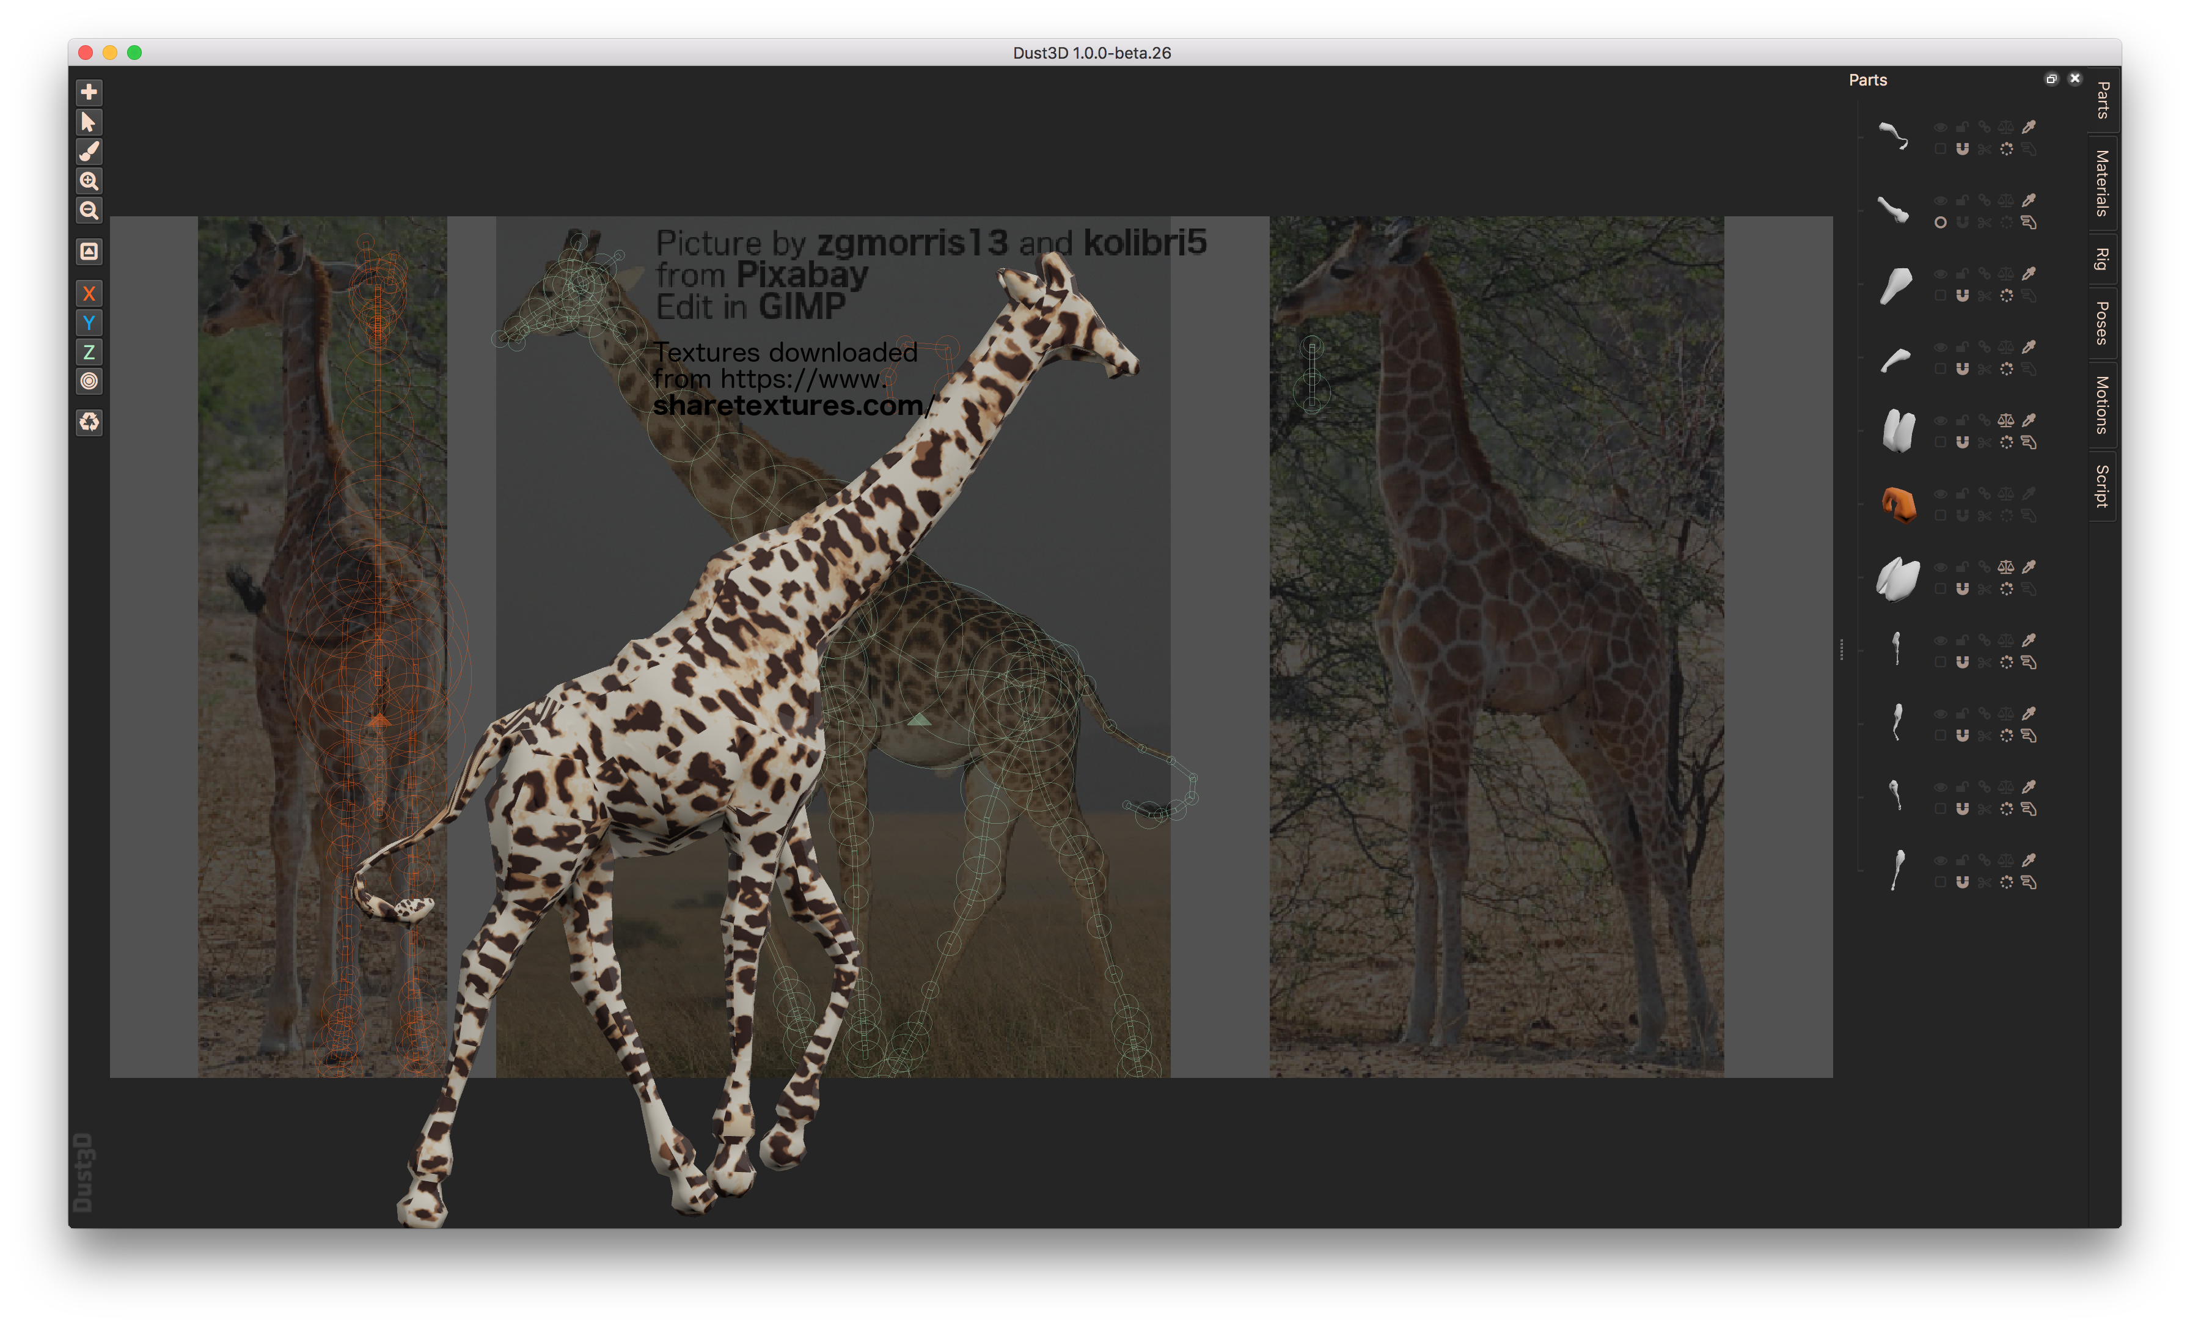
Task: Click the Zoom Out magnifier tool
Action: click(x=89, y=211)
